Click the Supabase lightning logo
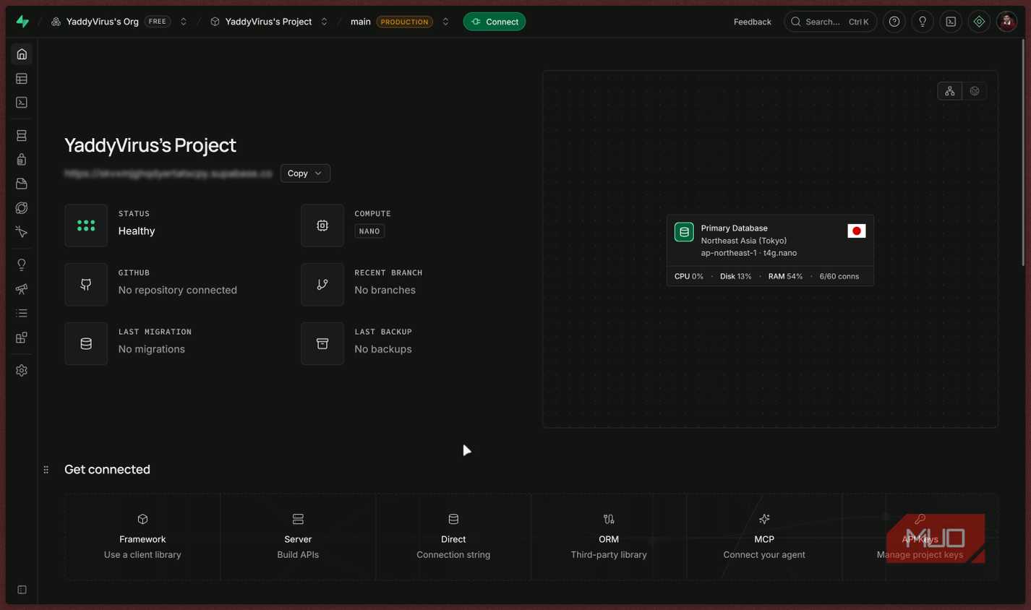Viewport: 1031px width, 610px height. [22, 22]
